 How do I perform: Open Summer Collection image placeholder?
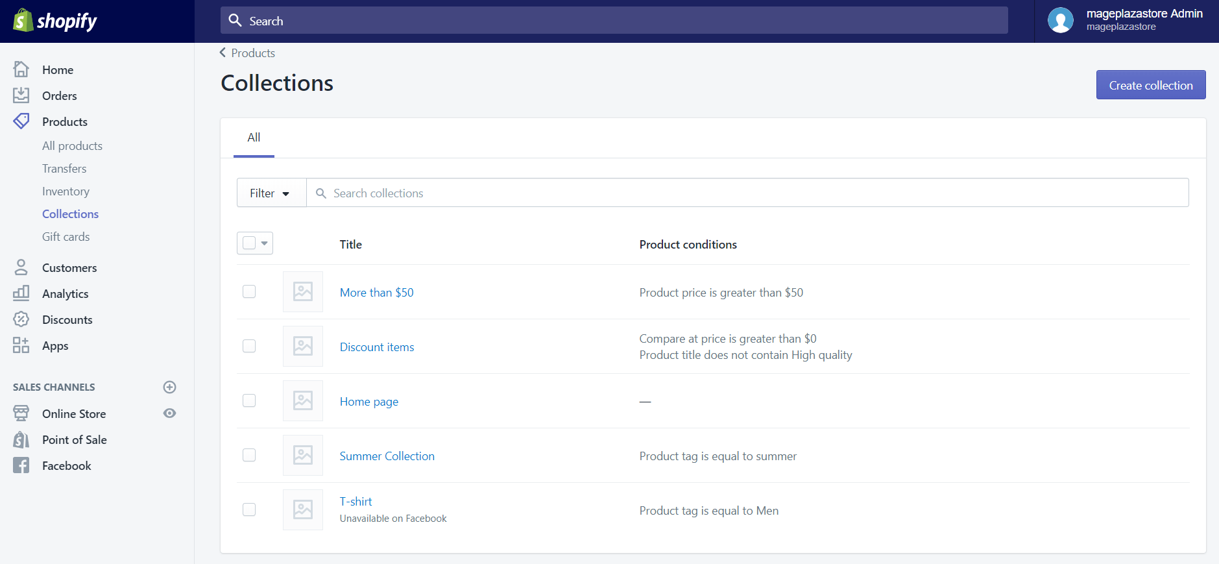coord(303,455)
